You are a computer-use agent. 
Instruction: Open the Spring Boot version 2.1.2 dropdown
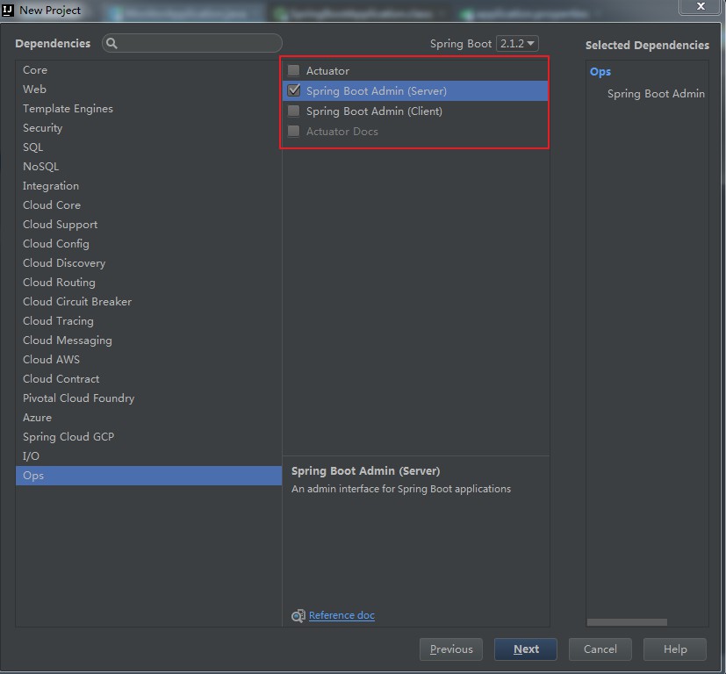(517, 44)
